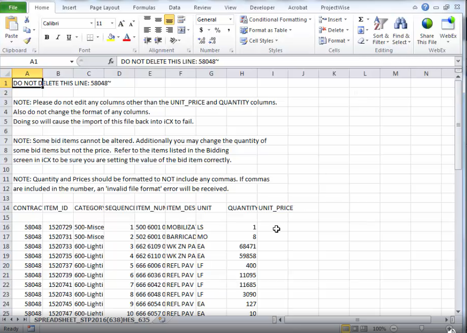Increase indent
Image resolution: width=467 pixels, height=333 pixels.
[x=158, y=40]
